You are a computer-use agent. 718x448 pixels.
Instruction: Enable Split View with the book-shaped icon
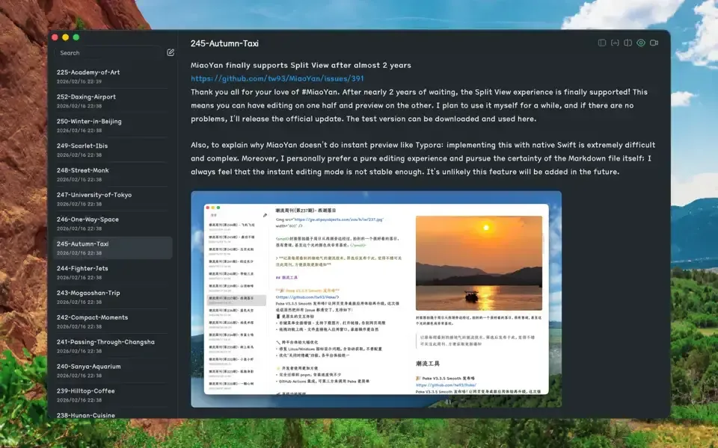(628, 43)
